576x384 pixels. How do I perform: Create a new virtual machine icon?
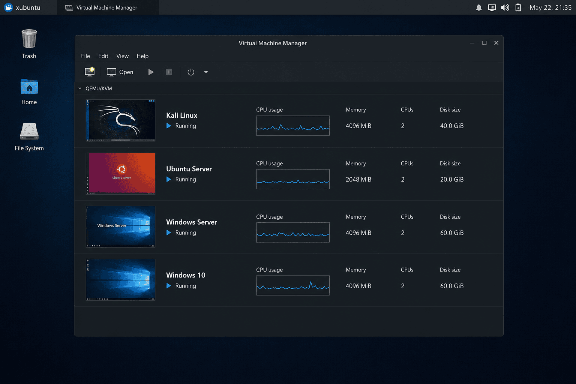[90, 72]
